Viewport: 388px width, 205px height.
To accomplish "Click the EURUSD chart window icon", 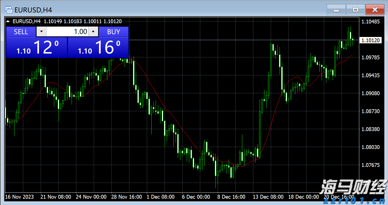I will click(x=9, y=10).
